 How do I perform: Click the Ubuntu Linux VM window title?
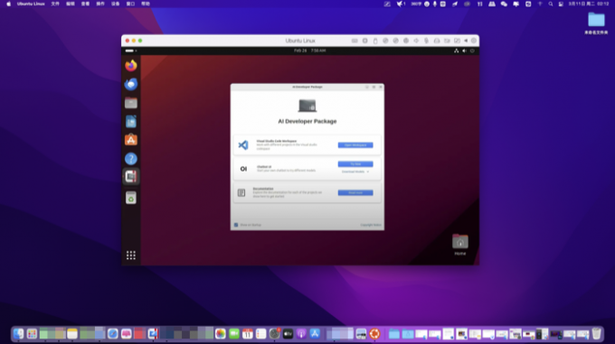(300, 41)
